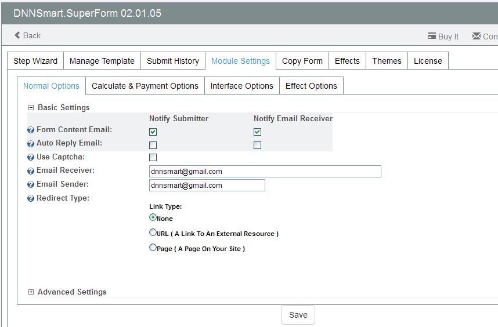
Task: Click into the Email Receiver field
Action: pos(265,171)
